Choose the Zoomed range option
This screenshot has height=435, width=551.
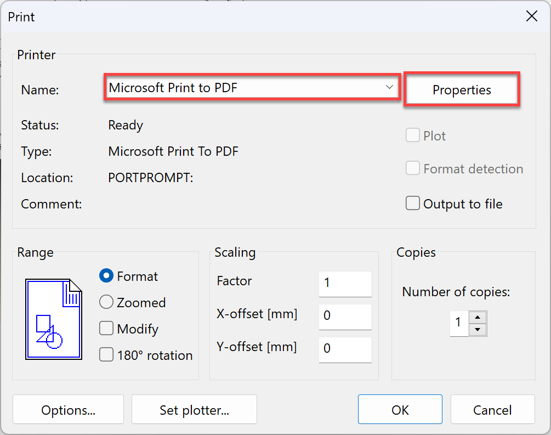tap(106, 302)
